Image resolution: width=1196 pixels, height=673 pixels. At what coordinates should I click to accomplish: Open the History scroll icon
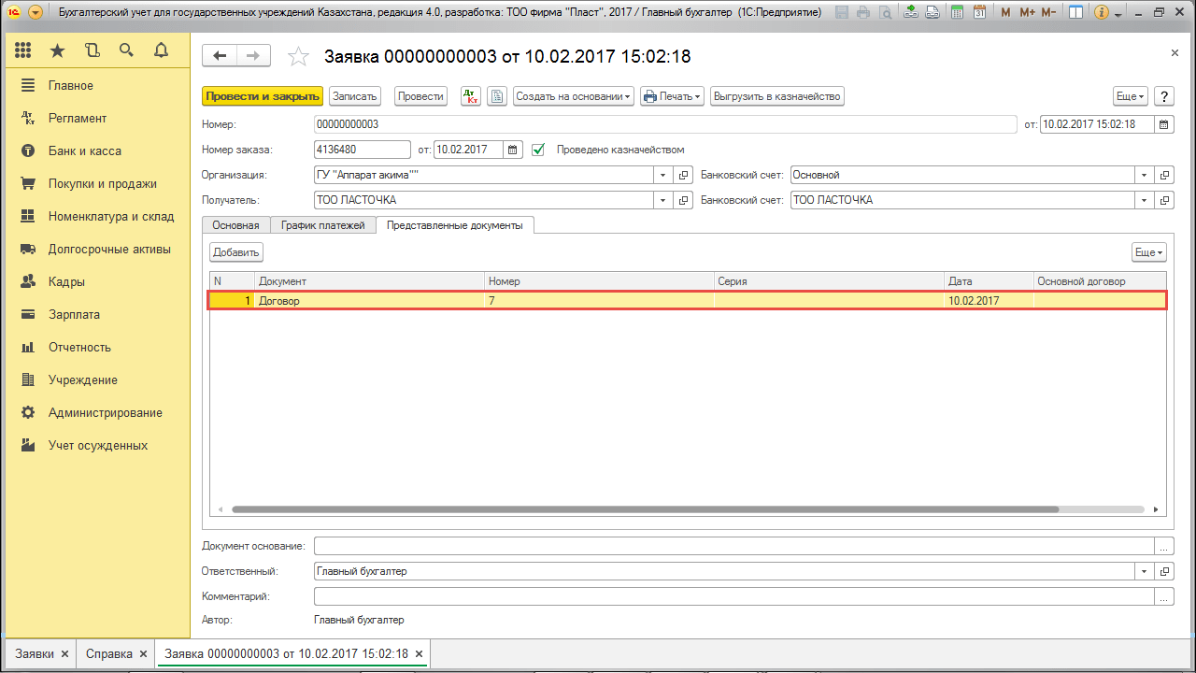[x=92, y=50]
